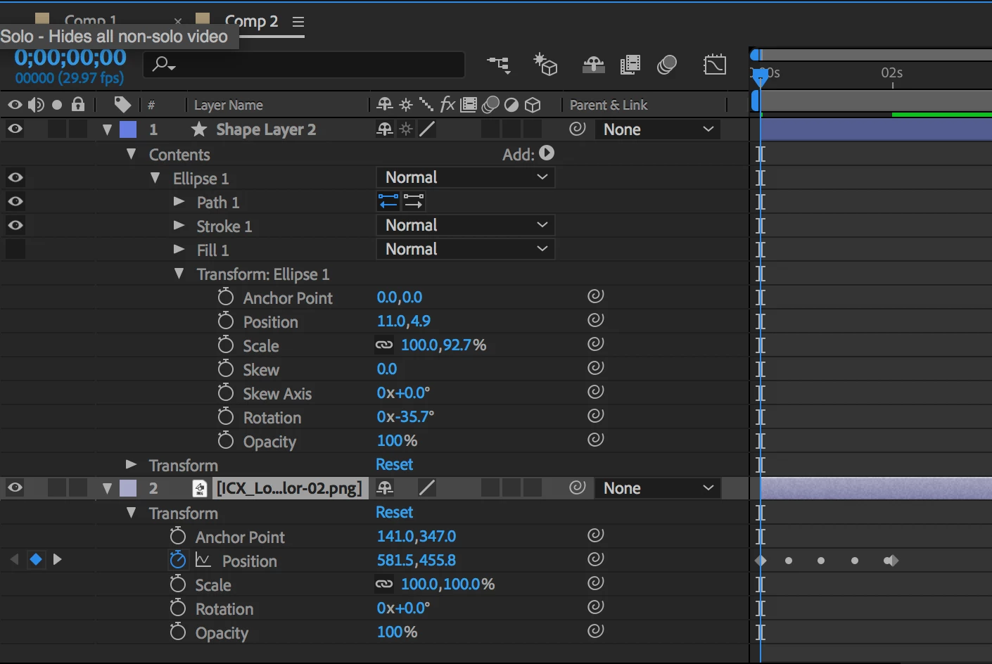992x664 pixels.
Task: Go to the next Position keyframe arrow
Action: point(58,559)
